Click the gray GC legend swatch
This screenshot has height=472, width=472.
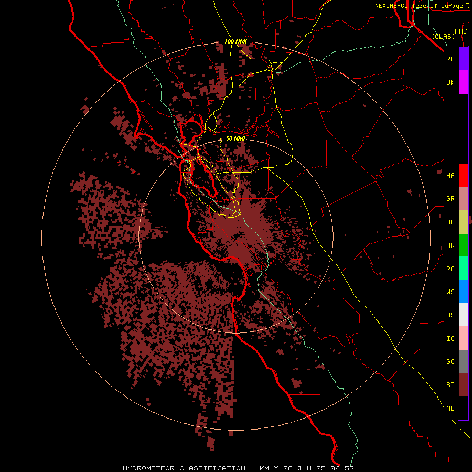(463, 361)
